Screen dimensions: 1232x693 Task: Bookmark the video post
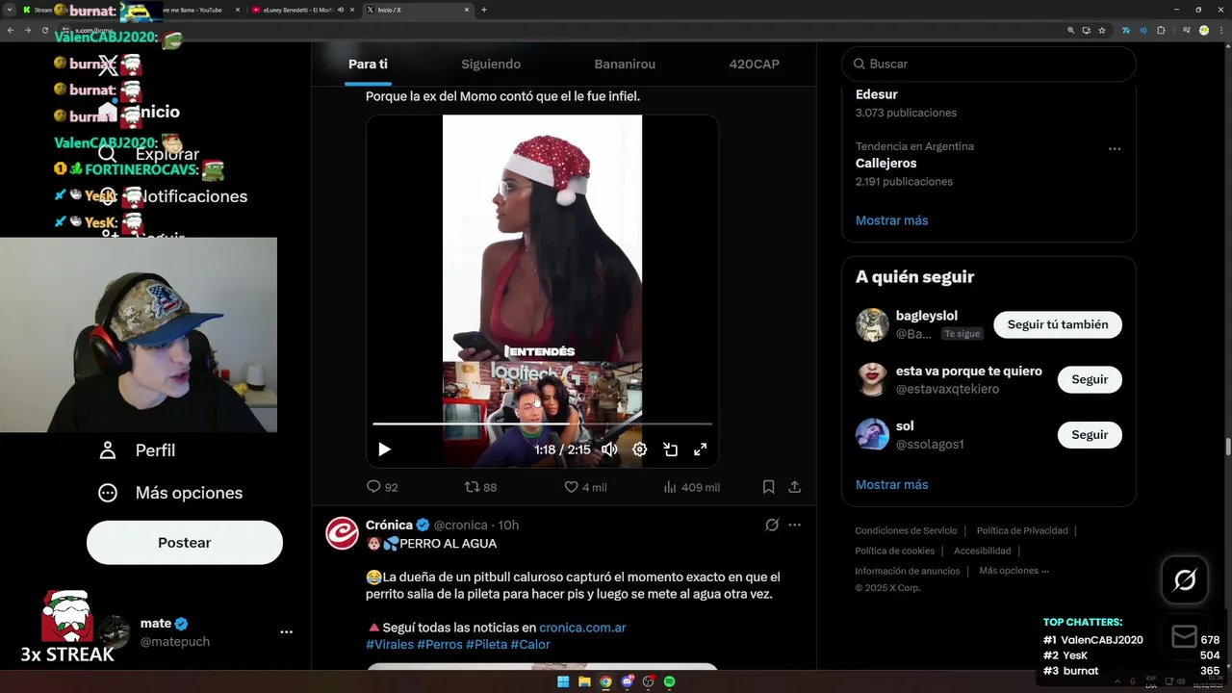click(x=768, y=487)
